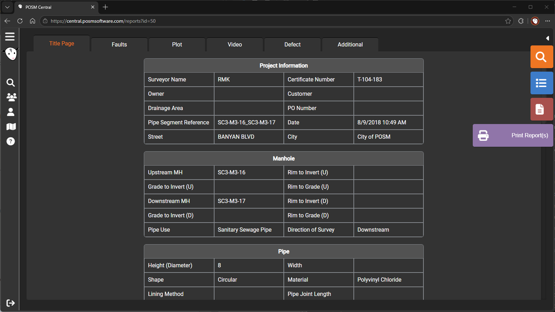Switch to the Plot tab
The height and width of the screenshot is (312, 555).
[x=177, y=44]
